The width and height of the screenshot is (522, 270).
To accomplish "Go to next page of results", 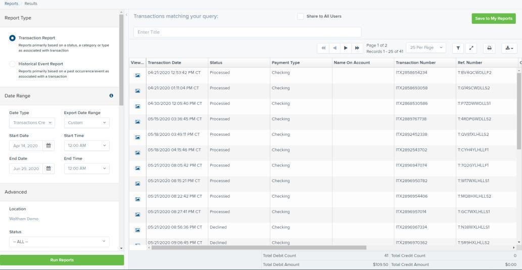I will [x=346, y=48].
